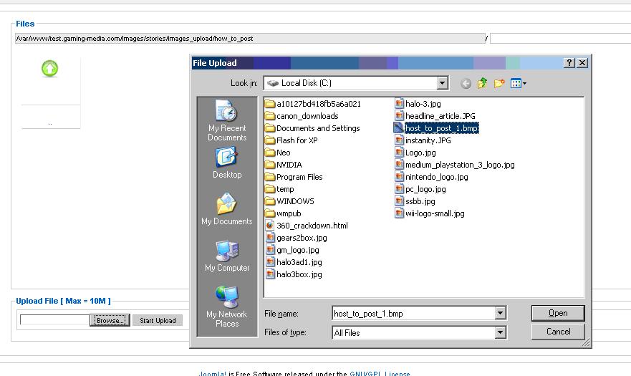Select host_to_post_1.bmp file
This screenshot has width=631, height=376.
coord(435,128)
